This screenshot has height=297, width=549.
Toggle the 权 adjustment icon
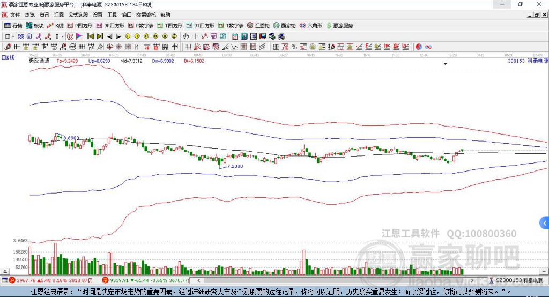70,36
